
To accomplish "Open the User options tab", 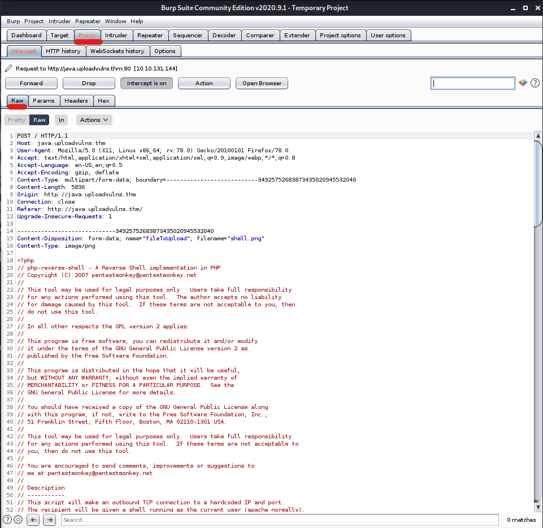I will [388, 36].
